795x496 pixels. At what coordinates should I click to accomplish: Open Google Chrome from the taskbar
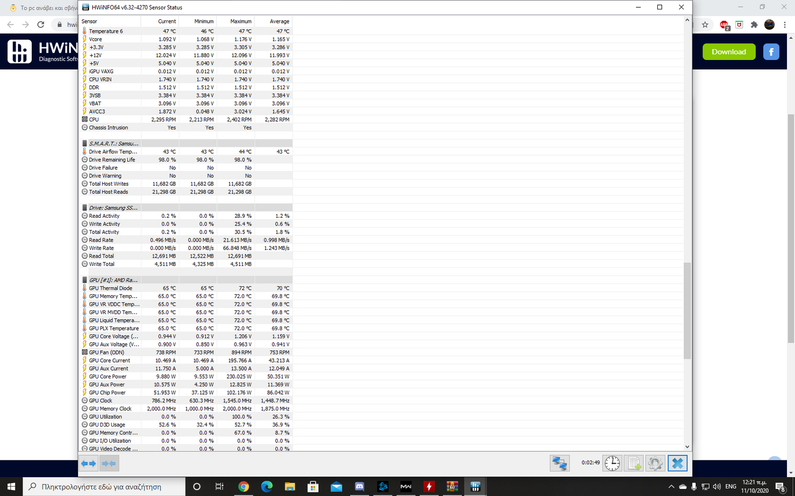pyautogui.click(x=243, y=487)
